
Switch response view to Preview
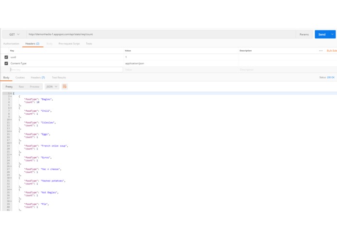point(34,87)
